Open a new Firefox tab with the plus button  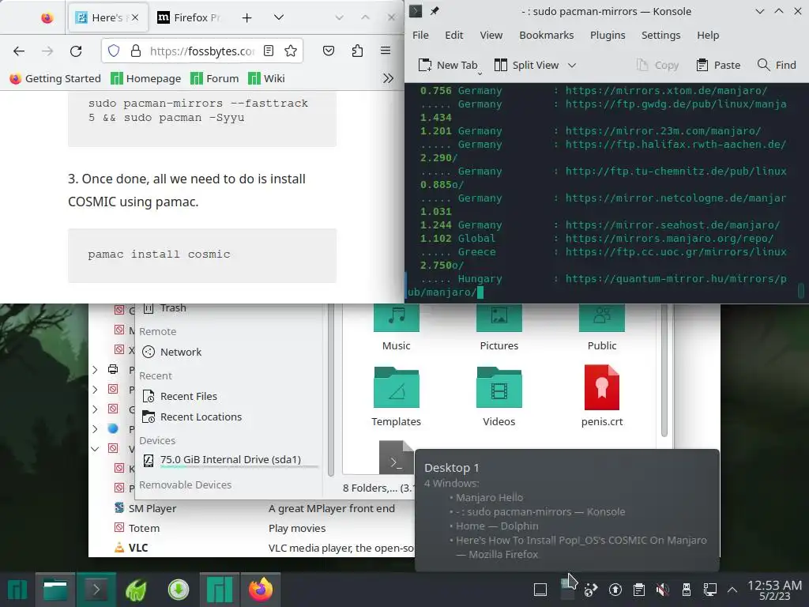(247, 17)
